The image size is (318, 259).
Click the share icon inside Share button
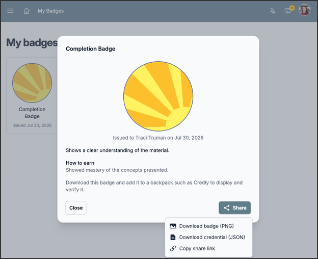click(226, 208)
